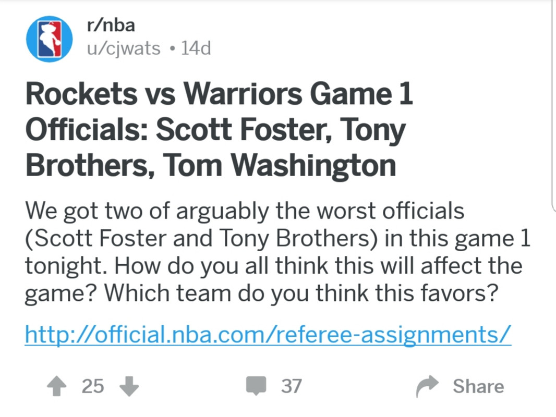
Task: Open comments via the speech bubble icon
Action: click(x=256, y=386)
